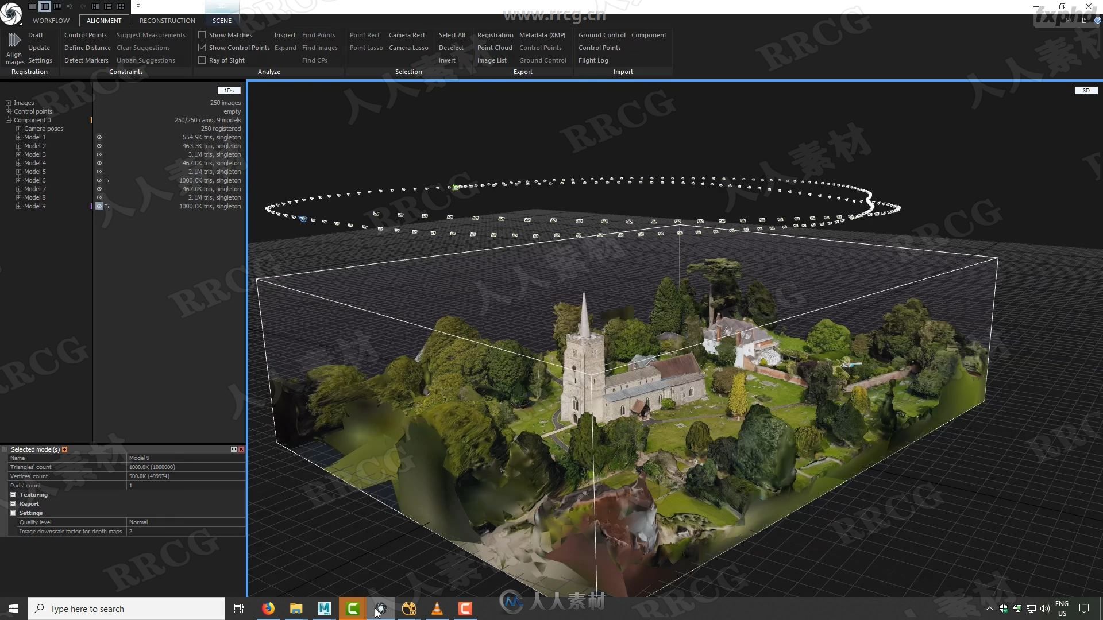Select the Camera Rect tool icon
This screenshot has height=620, width=1103.
point(406,35)
